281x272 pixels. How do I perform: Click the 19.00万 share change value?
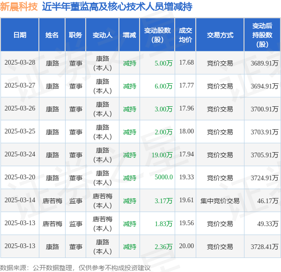(162, 155)
